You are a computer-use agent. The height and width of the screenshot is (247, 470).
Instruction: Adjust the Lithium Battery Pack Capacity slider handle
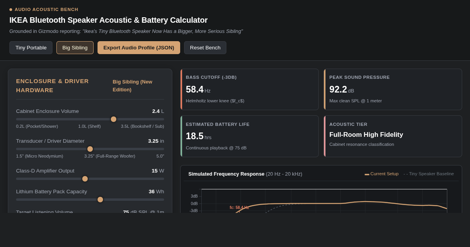pyautogui.click(x=100, y=200)
